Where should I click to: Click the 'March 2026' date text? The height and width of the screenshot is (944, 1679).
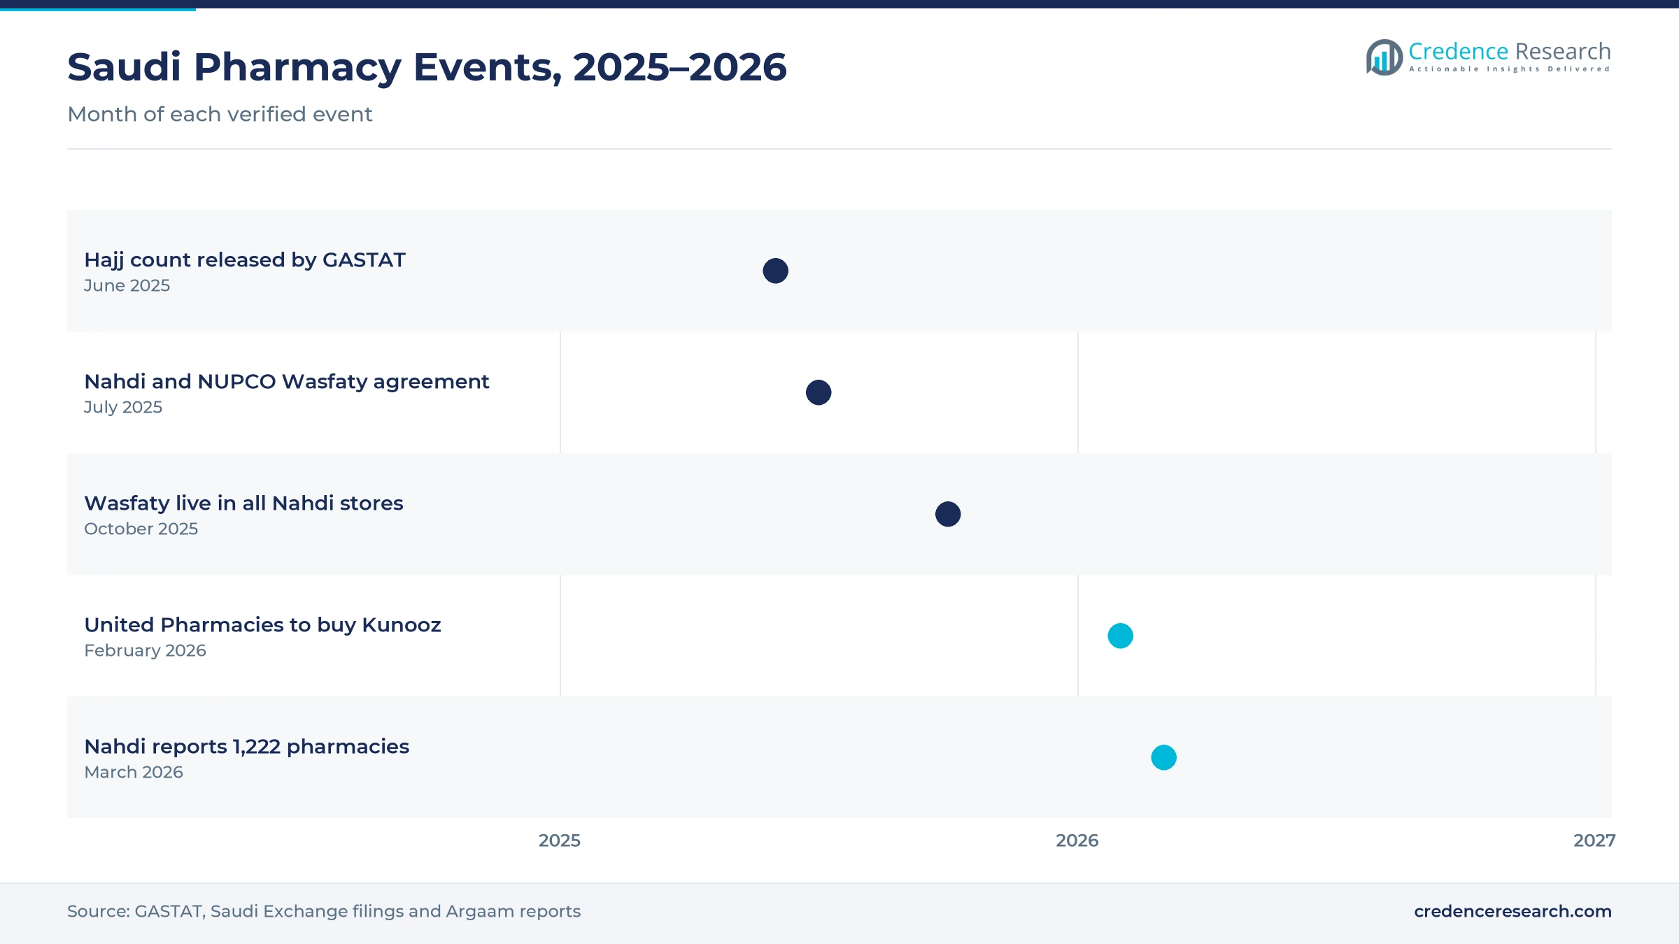134,772
